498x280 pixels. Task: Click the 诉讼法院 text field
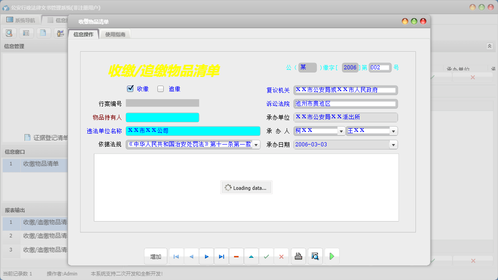coord(345,104)
